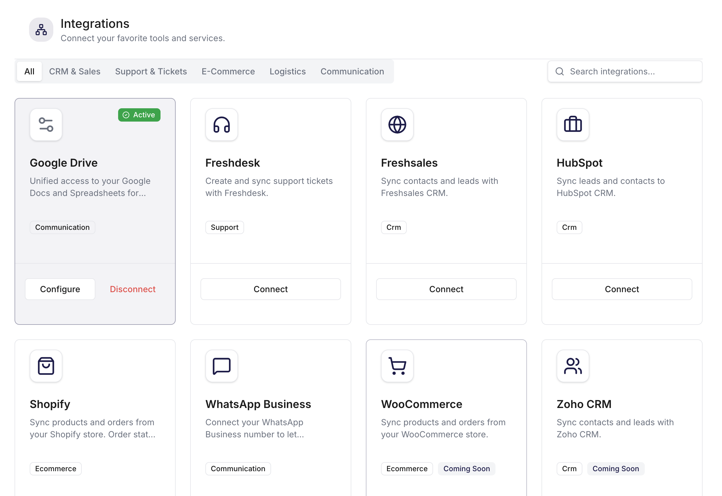Click the WooCommerce card title

pyautogui.click(x=421, y=404)
